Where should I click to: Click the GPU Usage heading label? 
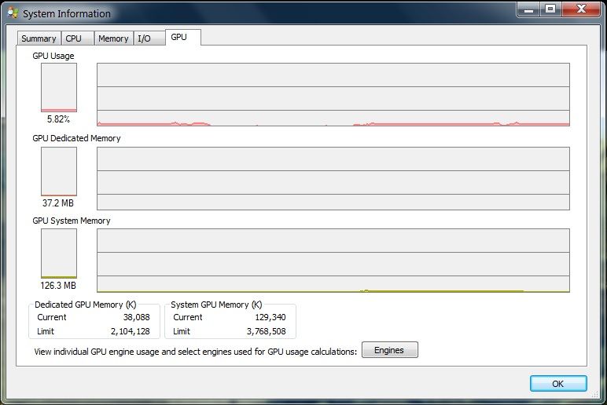point(53,56)
